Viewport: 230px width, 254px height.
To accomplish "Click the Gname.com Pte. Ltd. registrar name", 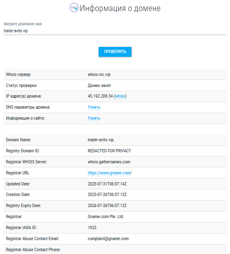I will click(106, 216).
